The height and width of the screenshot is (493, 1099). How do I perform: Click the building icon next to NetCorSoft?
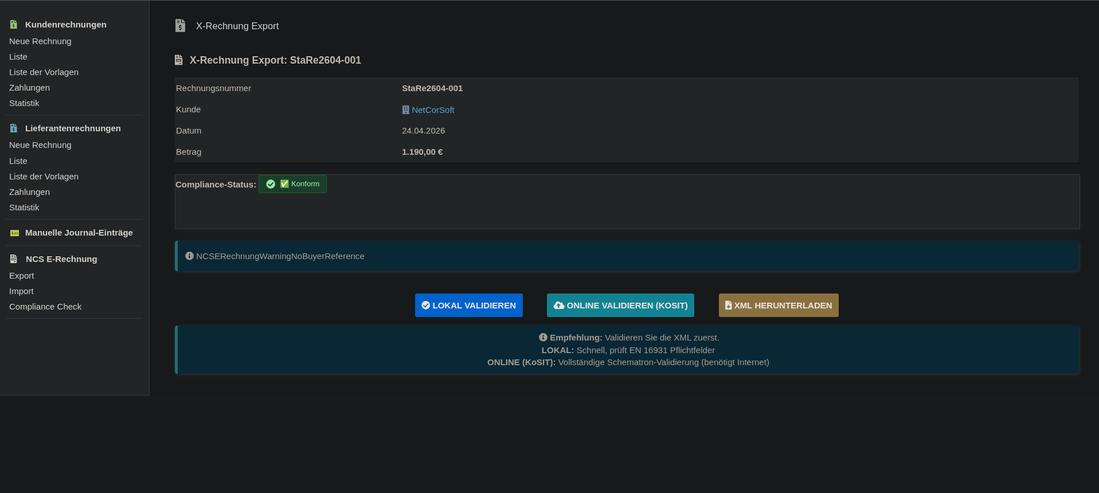click(405, 110)
